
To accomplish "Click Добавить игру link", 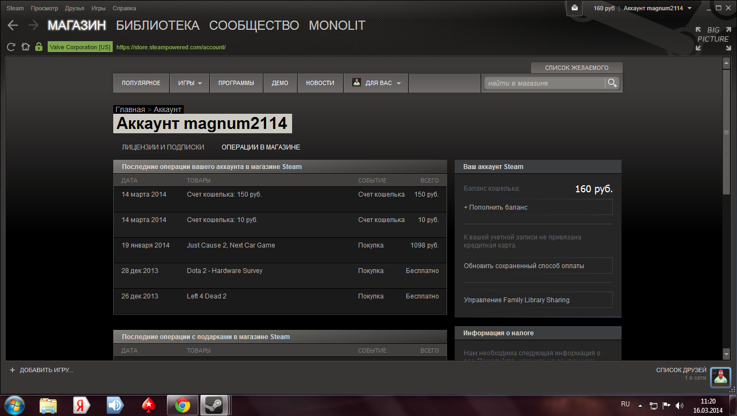I will point(46,370).
